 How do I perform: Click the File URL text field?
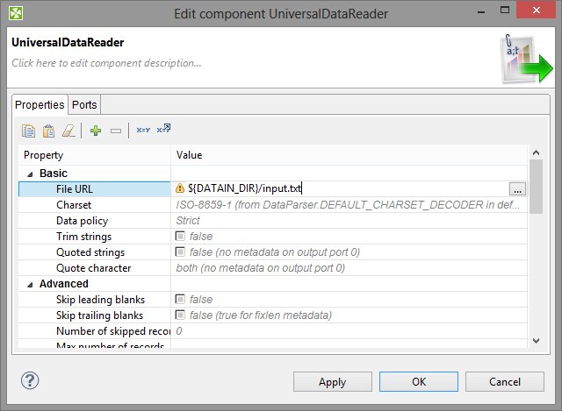coord(342,188)
